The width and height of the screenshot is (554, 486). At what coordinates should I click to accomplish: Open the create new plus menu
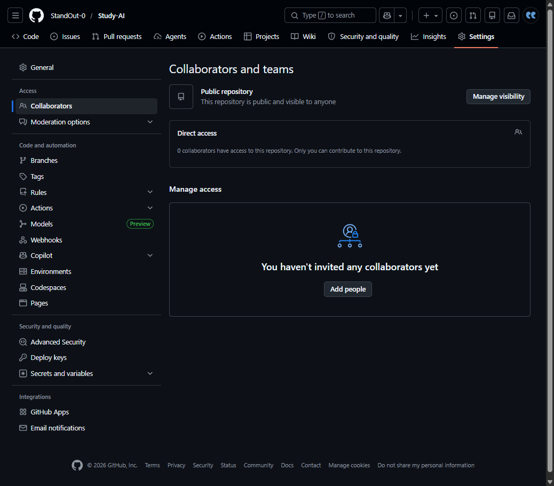[x=430, y=15]
